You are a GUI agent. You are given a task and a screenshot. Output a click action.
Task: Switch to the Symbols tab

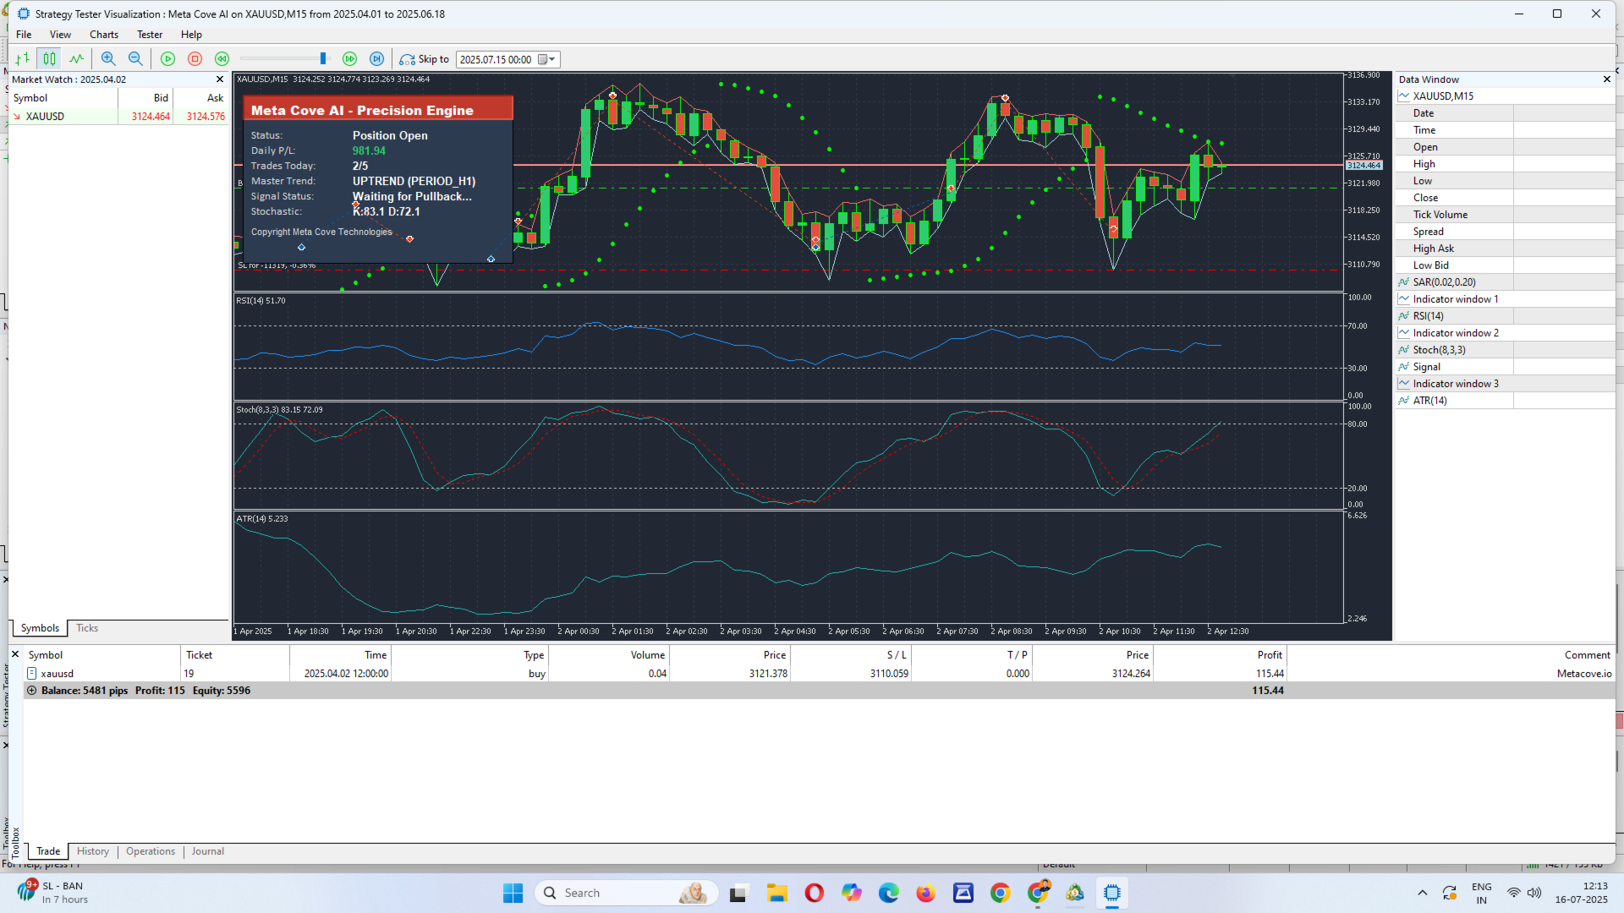(x=40, y=628)
